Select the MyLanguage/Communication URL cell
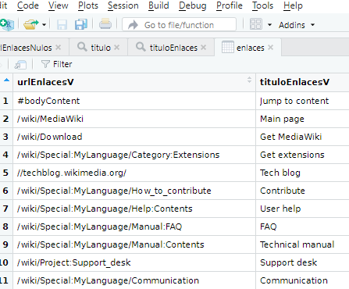Viewport: 349px width, 289px height. point(134,280)
